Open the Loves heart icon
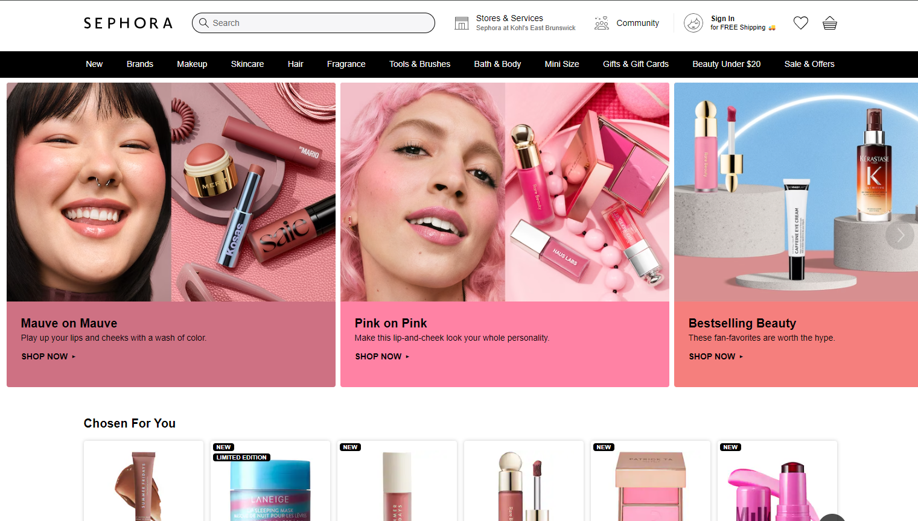This screenshot has width=918, height=521. click(x=801, y=23)
